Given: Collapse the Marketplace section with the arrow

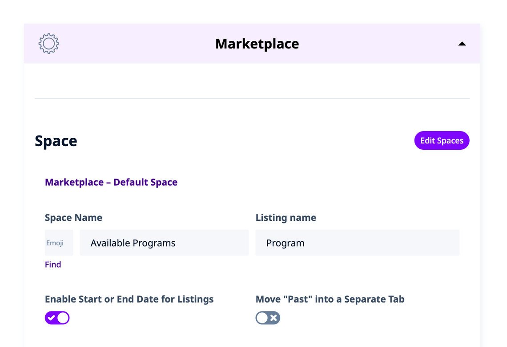Looking at the screenshot, I should (462, 44).
